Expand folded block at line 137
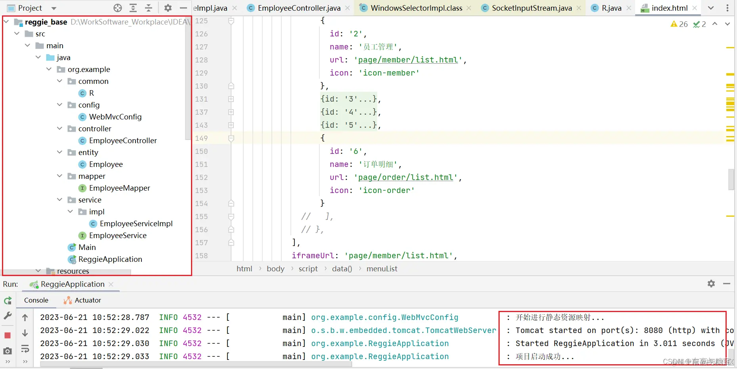The height and width of the screenshot is (369, 737). point(231,112)
